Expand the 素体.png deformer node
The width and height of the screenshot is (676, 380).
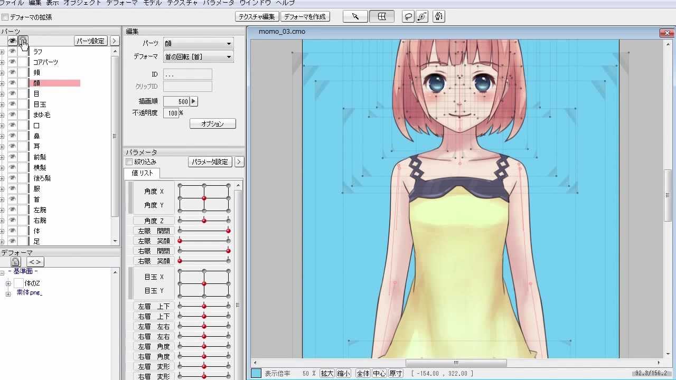pos(8,294)
